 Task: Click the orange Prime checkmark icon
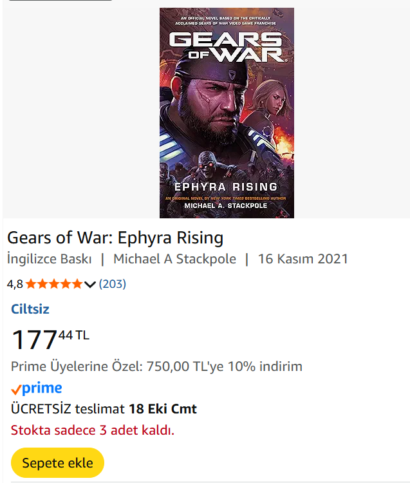click(16, 389)
